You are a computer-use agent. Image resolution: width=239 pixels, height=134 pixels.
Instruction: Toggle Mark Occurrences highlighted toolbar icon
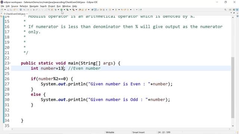pos(95,10)
